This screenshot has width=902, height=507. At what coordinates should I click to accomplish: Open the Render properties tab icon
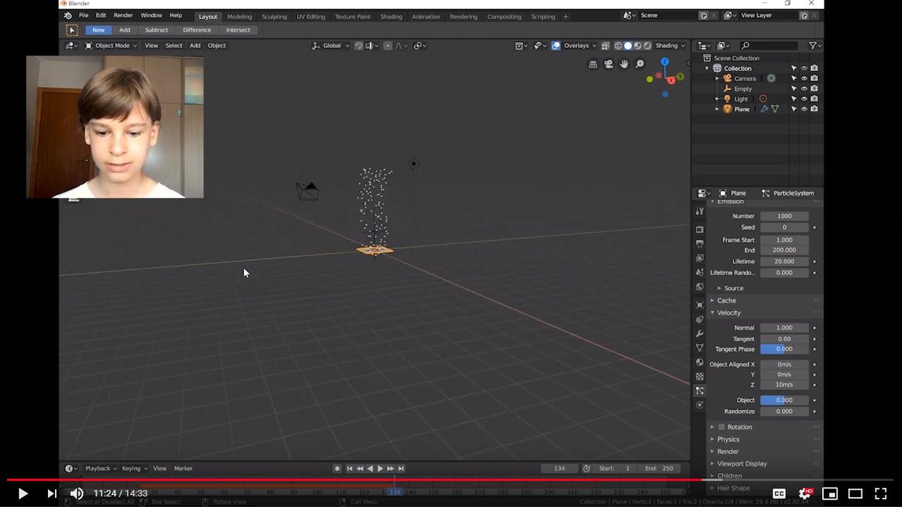pyautogui.click(x=700, y=229)
